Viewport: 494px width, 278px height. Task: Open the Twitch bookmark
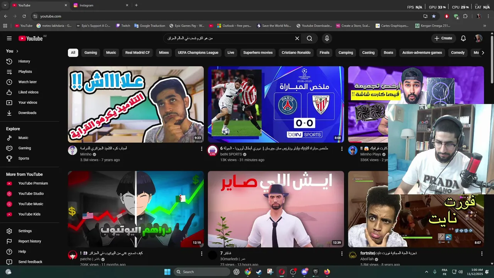point(123,26)
